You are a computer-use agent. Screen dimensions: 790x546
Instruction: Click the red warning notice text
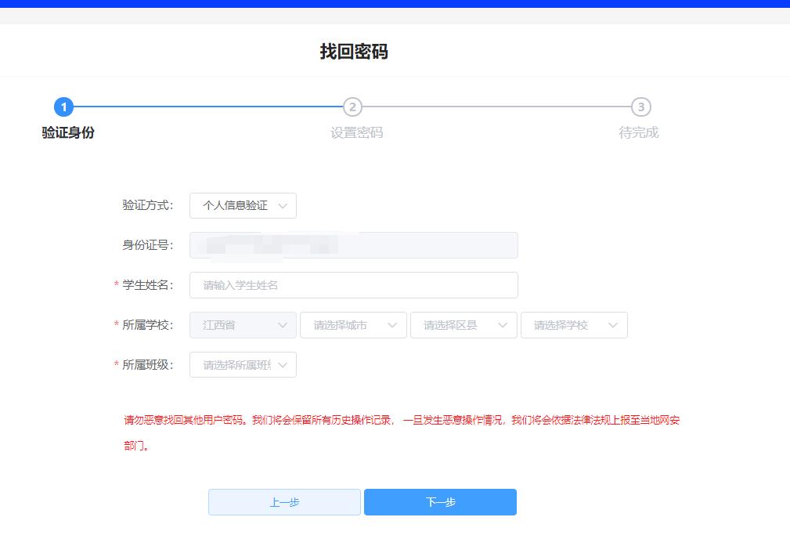coord(401,421)
